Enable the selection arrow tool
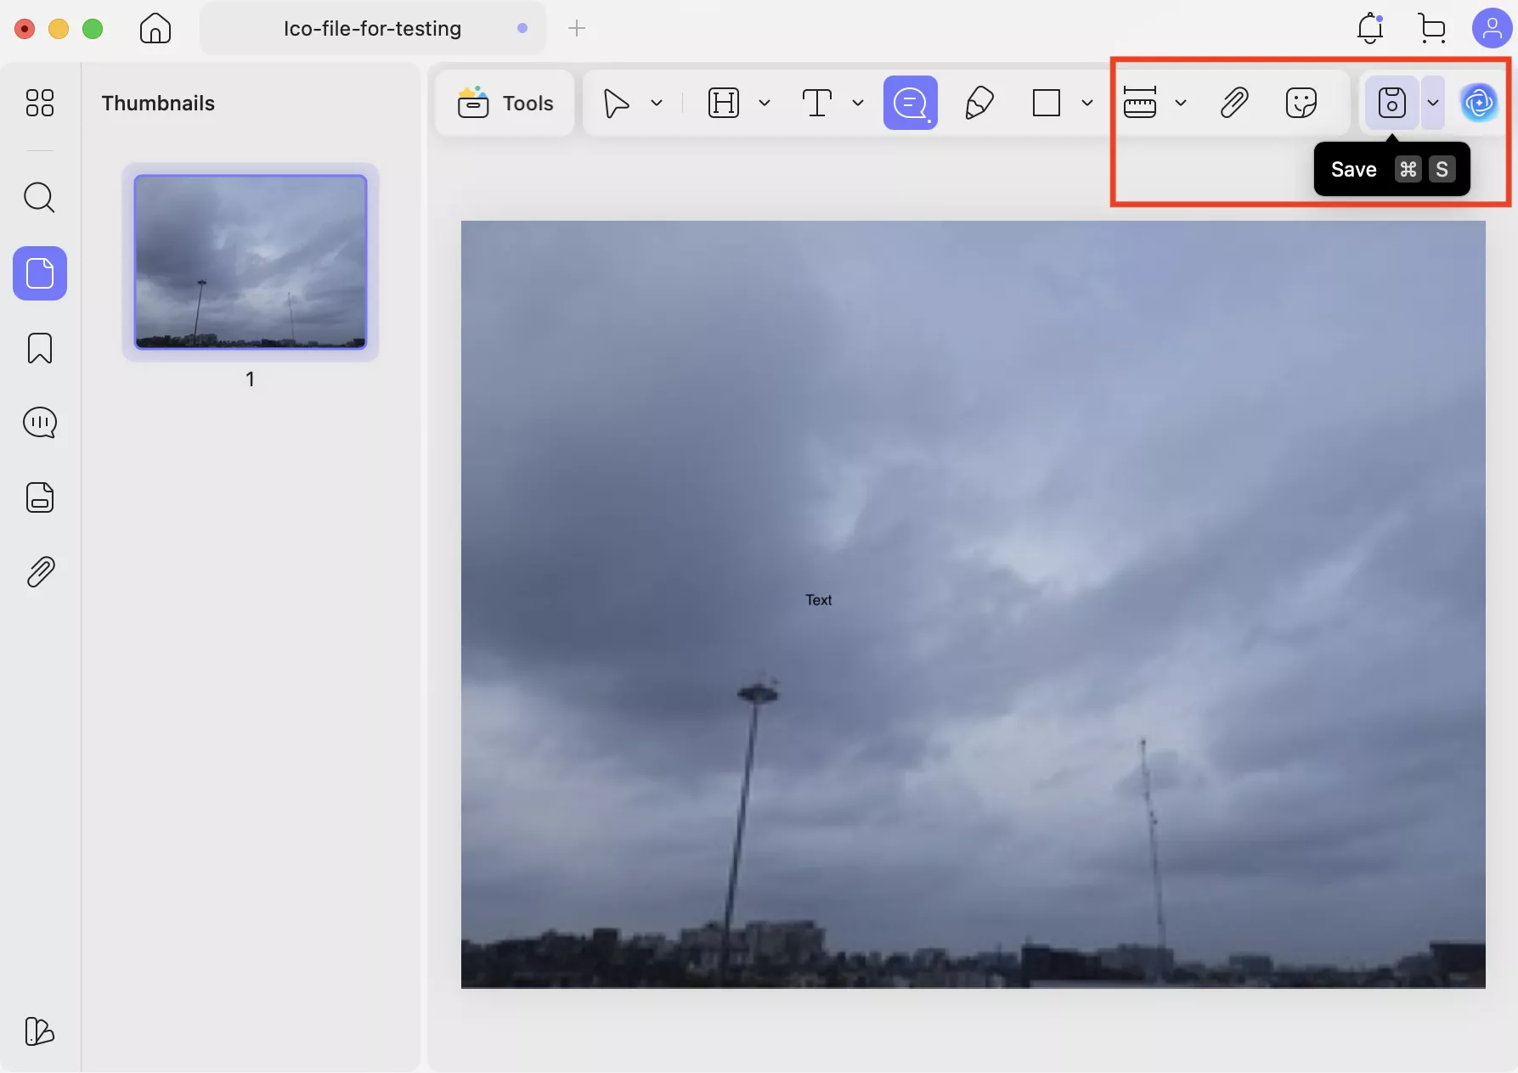The image size is (1518, 1073). [617, 103]
